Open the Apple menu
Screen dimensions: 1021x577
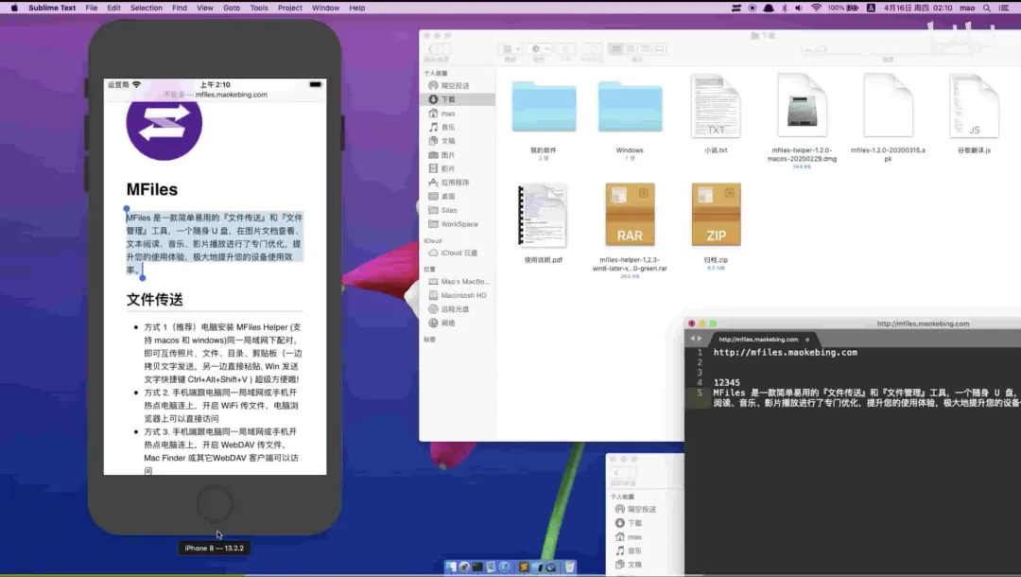click(x=14, y=8)
